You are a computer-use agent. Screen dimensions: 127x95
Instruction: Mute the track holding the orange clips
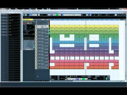39,67
